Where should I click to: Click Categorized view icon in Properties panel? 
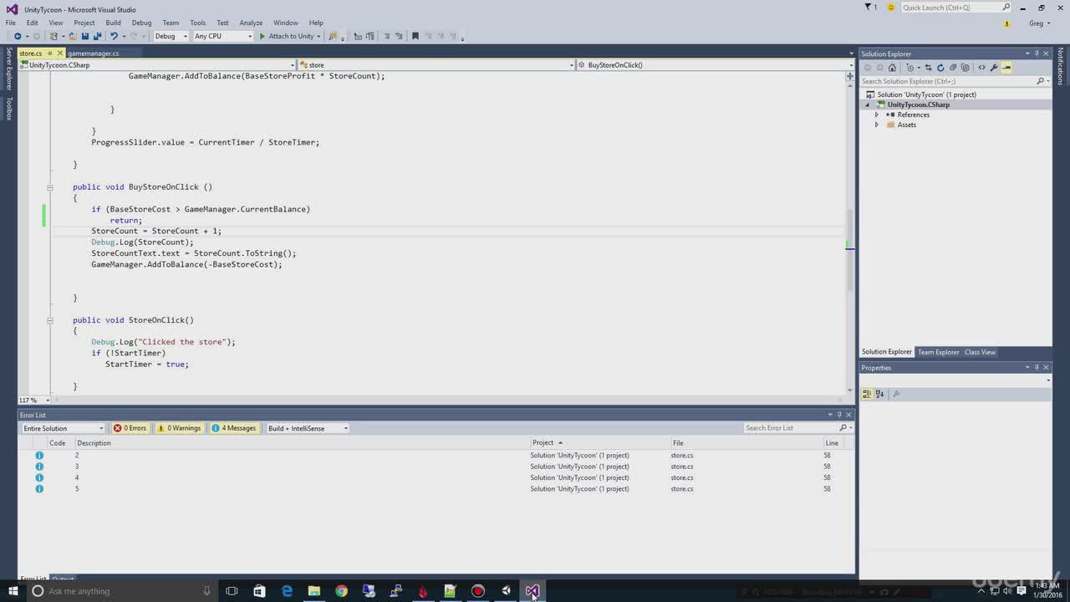tap(867, 394)
